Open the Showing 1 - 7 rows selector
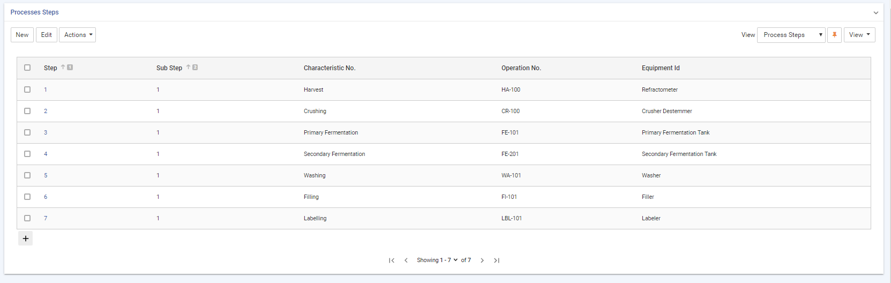 pyautogui.click(x=437, y=260)
